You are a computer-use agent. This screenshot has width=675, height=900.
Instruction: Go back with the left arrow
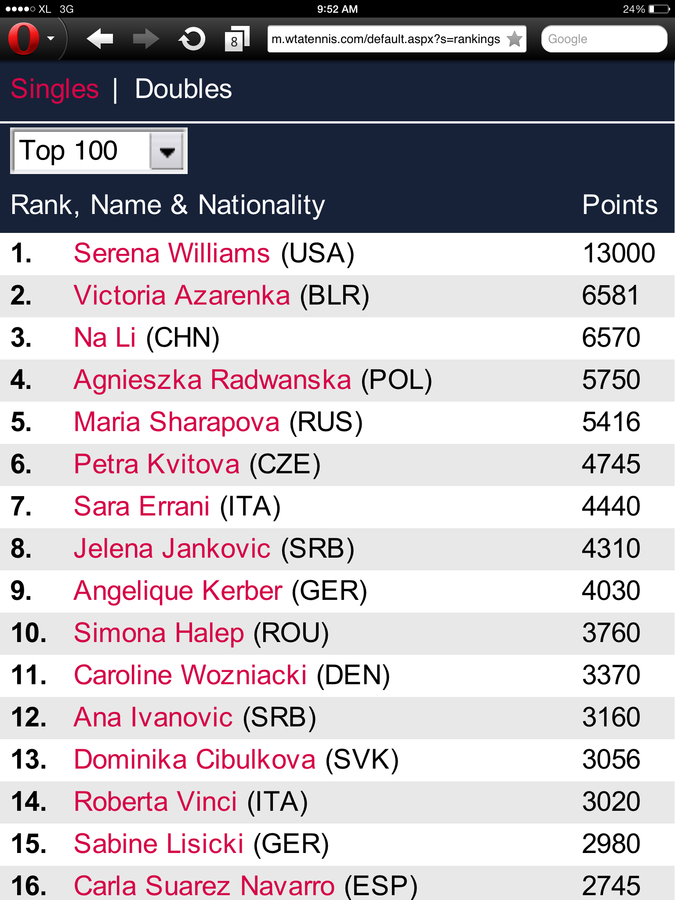100,39
